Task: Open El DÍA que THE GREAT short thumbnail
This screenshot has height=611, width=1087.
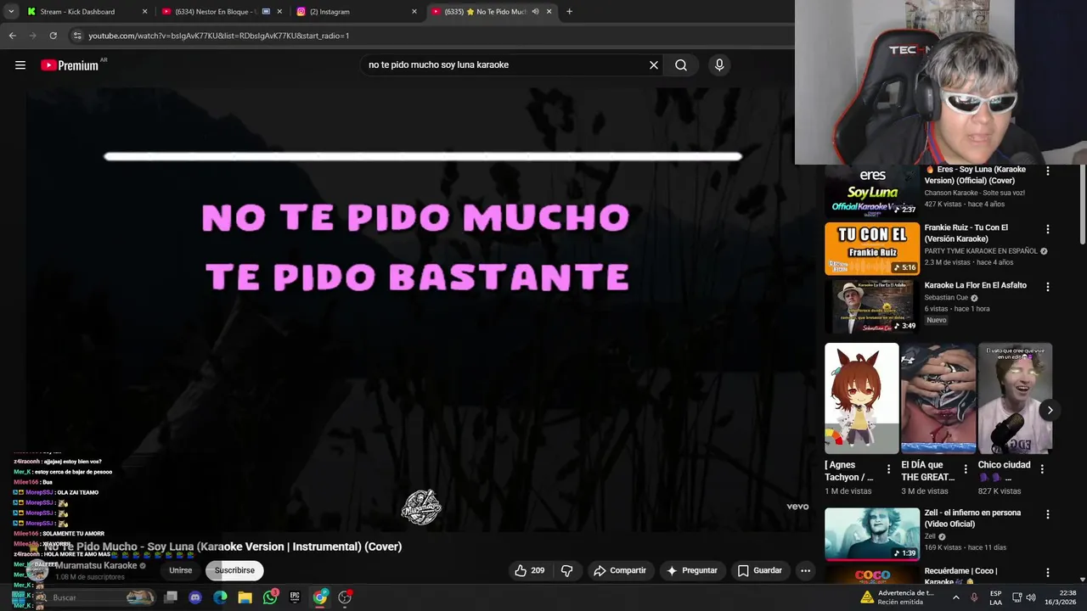Action: (x=938, y=398)
